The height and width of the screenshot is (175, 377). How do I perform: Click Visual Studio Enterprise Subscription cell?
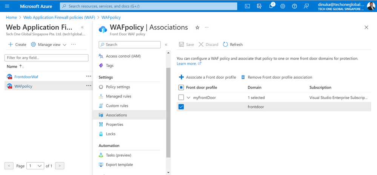338,97
